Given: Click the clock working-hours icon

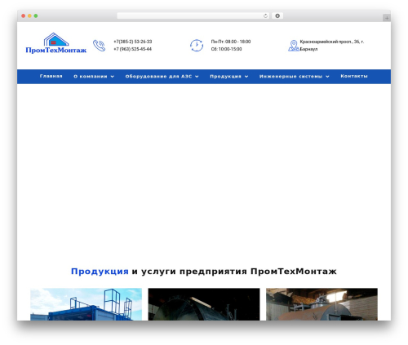Looking at the screenshot, I should [x=197, y=46].
